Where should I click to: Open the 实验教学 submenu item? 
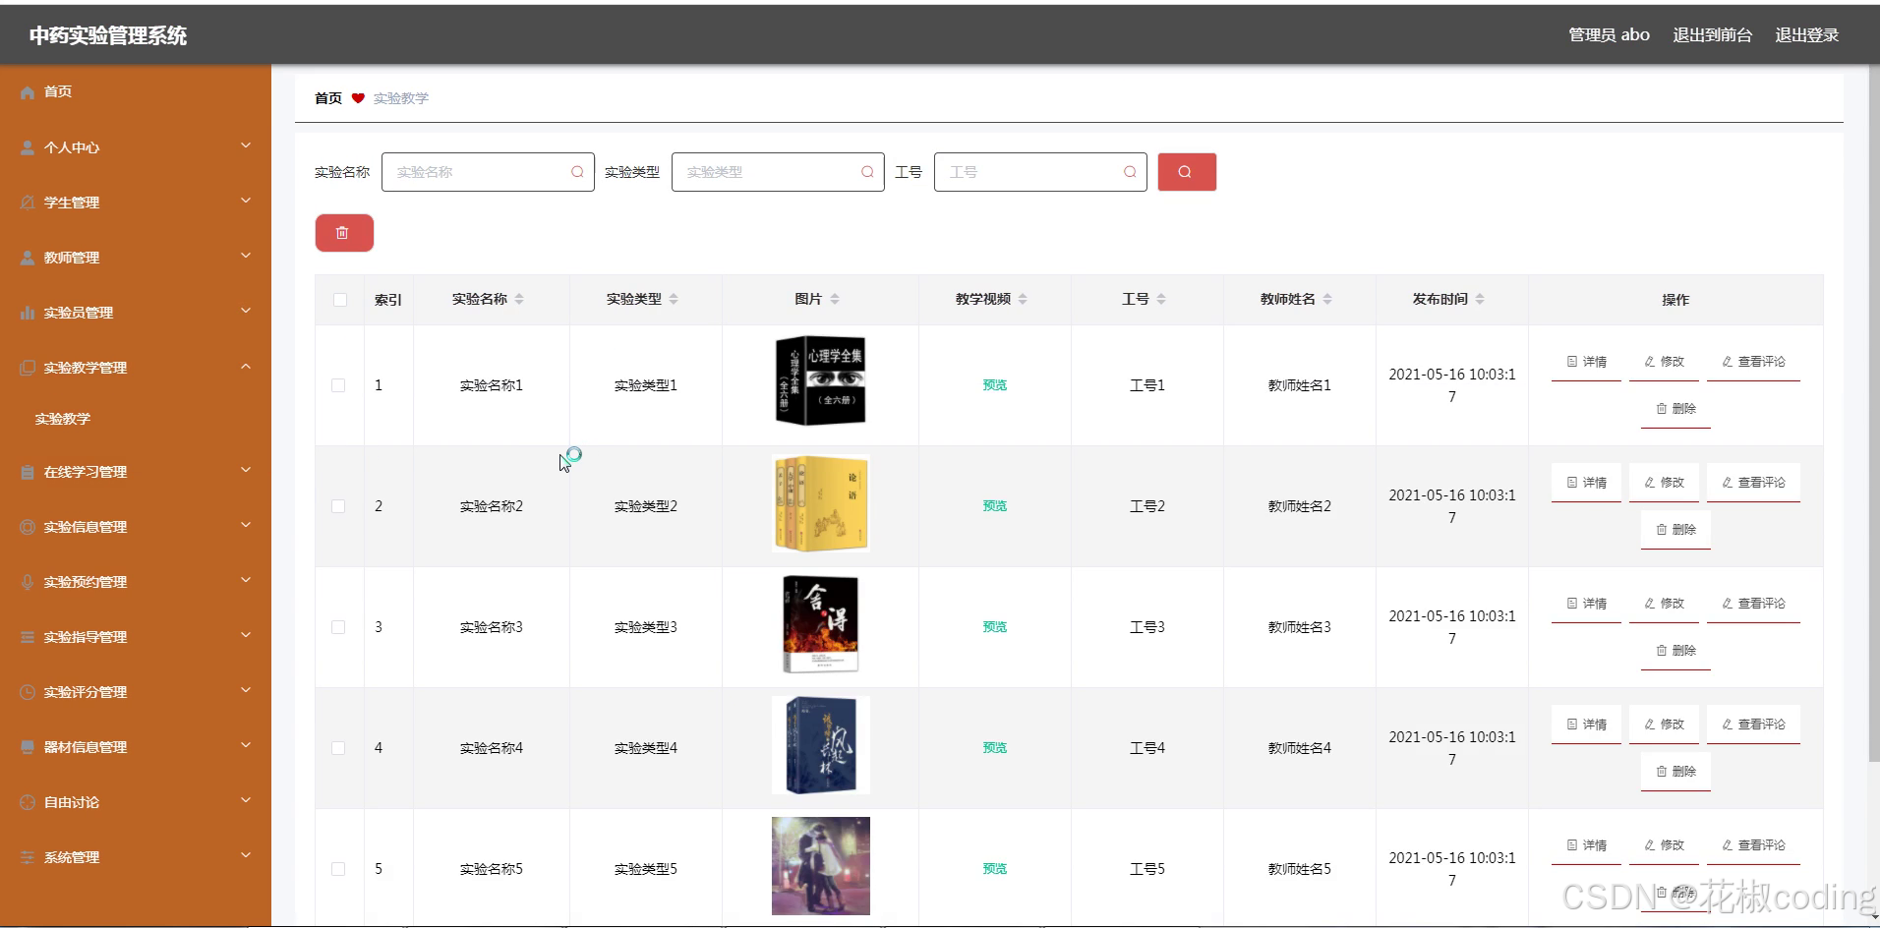click(136, 419)
